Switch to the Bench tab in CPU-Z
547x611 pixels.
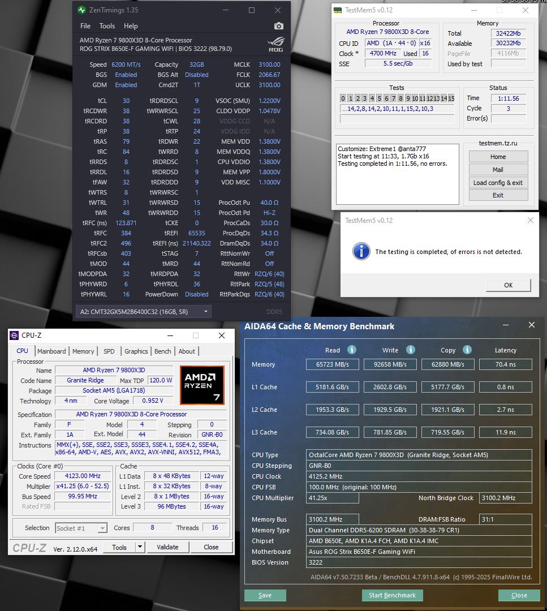coord(162,351)
